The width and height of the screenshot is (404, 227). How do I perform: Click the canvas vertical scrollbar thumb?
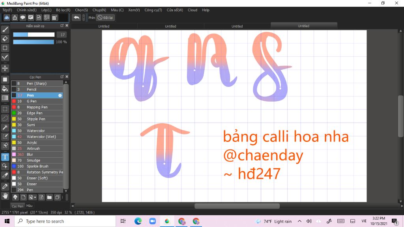[401, 116]
